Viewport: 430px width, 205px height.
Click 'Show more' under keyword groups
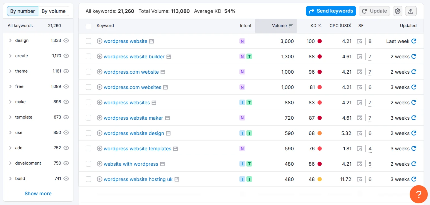[x=38, y=194]
